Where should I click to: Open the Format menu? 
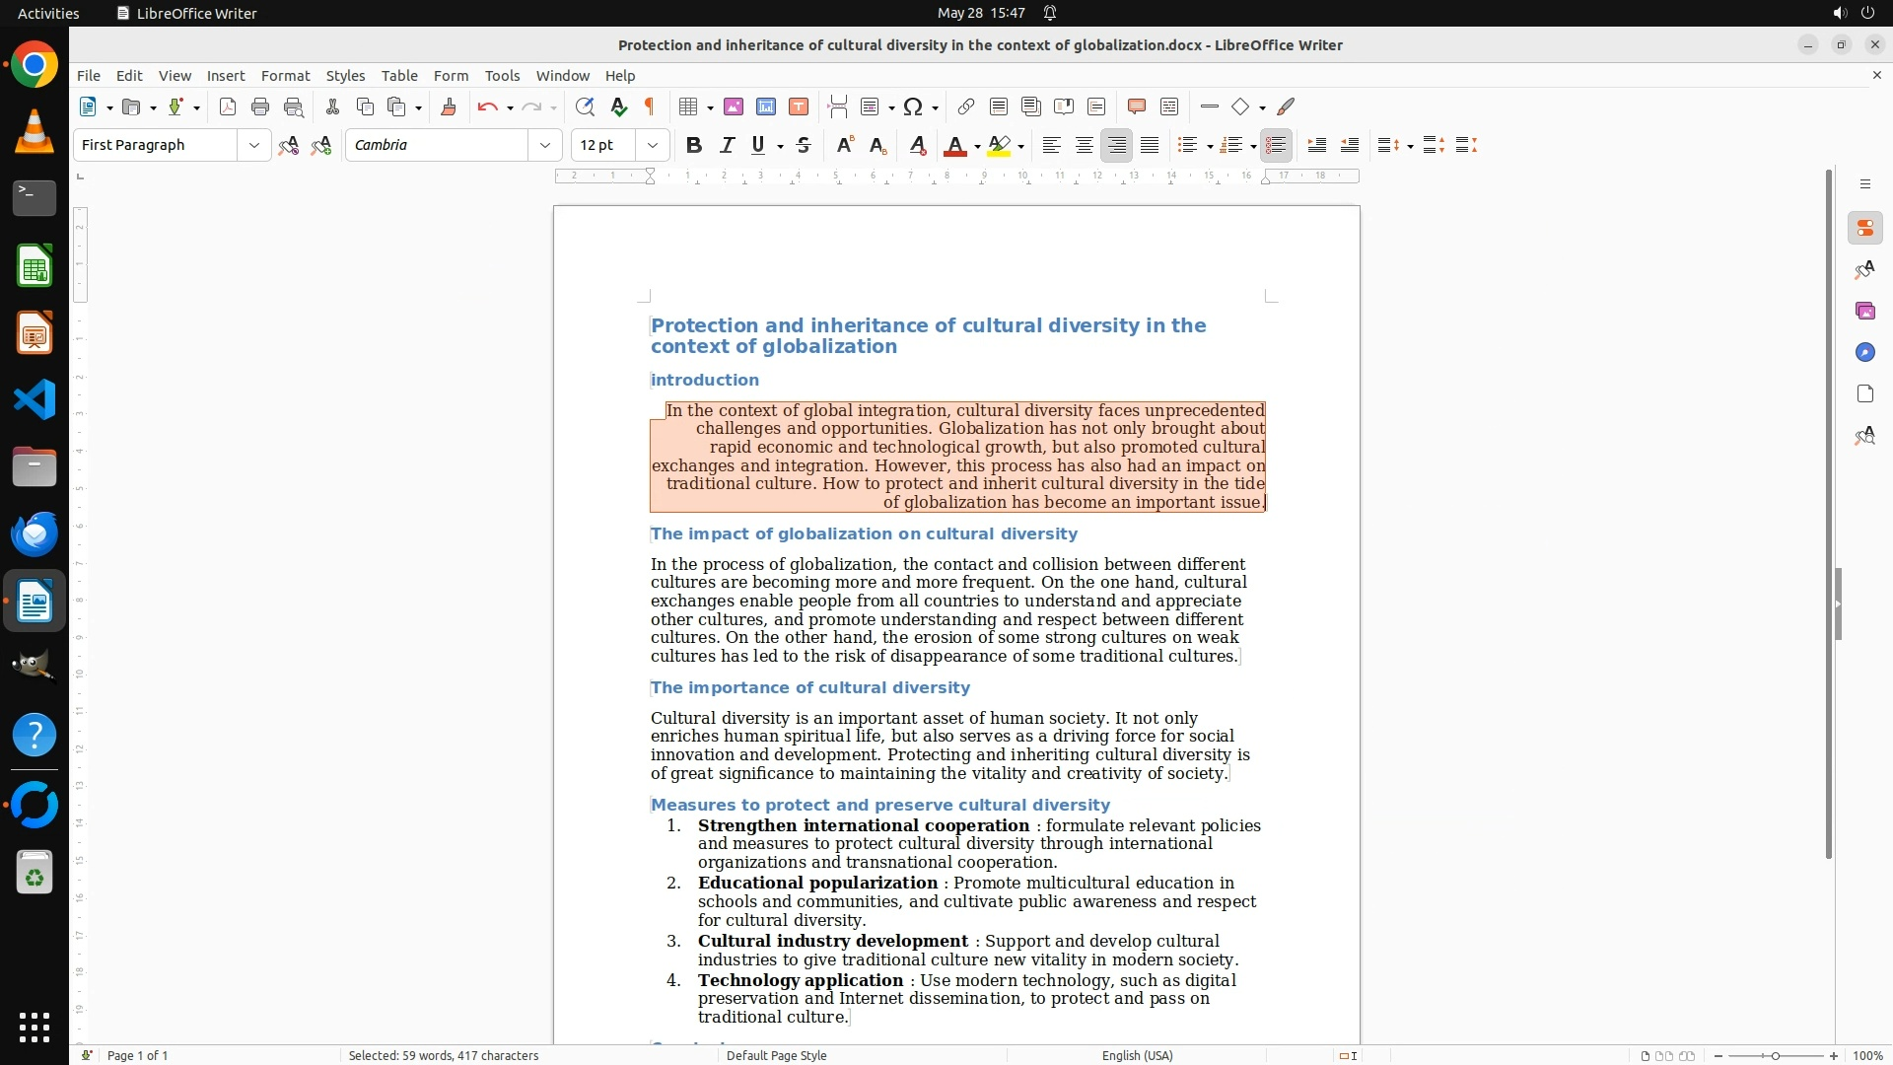point(285,75)
